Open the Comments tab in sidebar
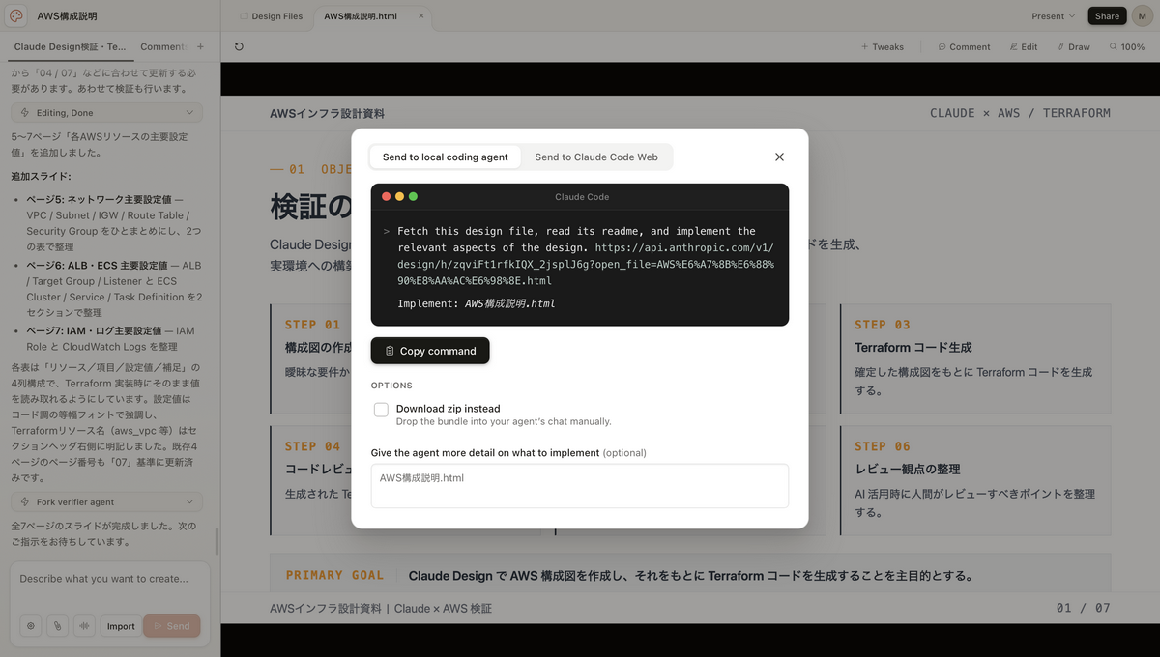The width and height of the screenshot is (1160, 657). click(x=162, y=46)
